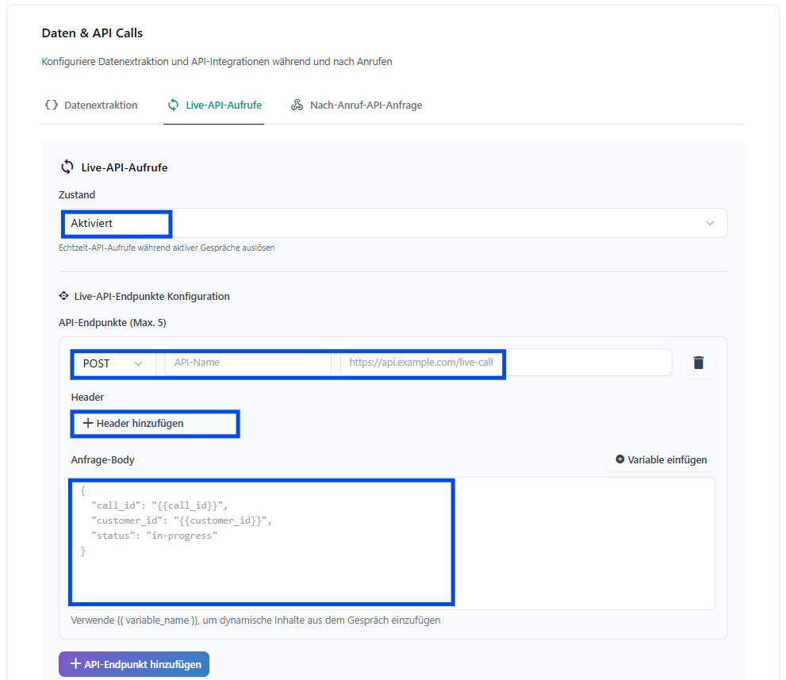Click the https://api.example.com/live-call URL field

(x=422, y=363)
